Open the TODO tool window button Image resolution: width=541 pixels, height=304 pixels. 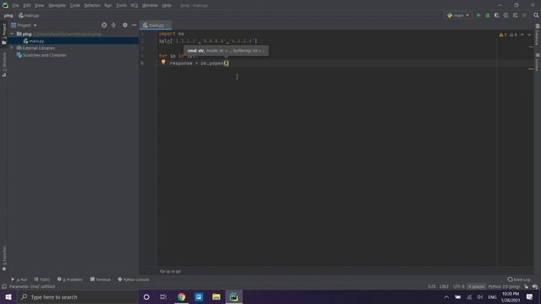click(42, 280)
